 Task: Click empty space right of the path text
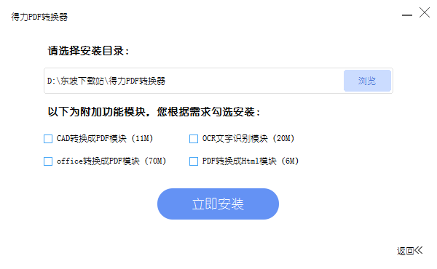(253, 81)
